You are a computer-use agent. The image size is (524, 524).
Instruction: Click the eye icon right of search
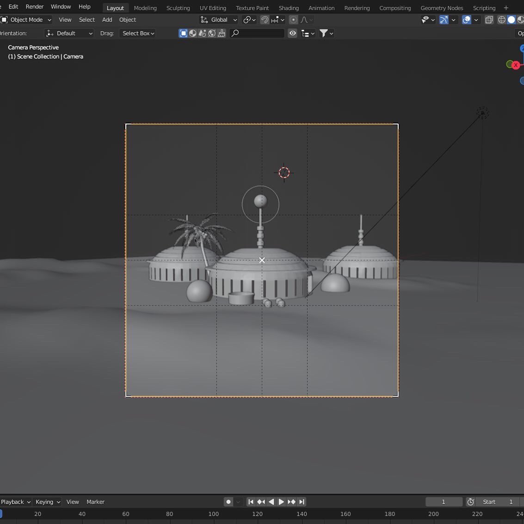coord(292,33)
